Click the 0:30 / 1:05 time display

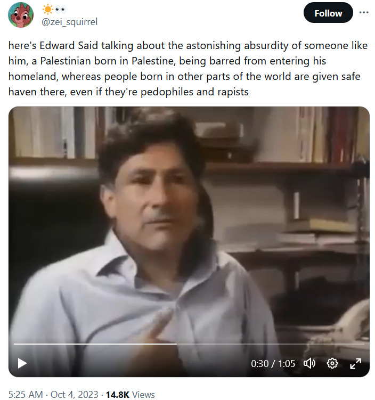[x=273, y=364]
